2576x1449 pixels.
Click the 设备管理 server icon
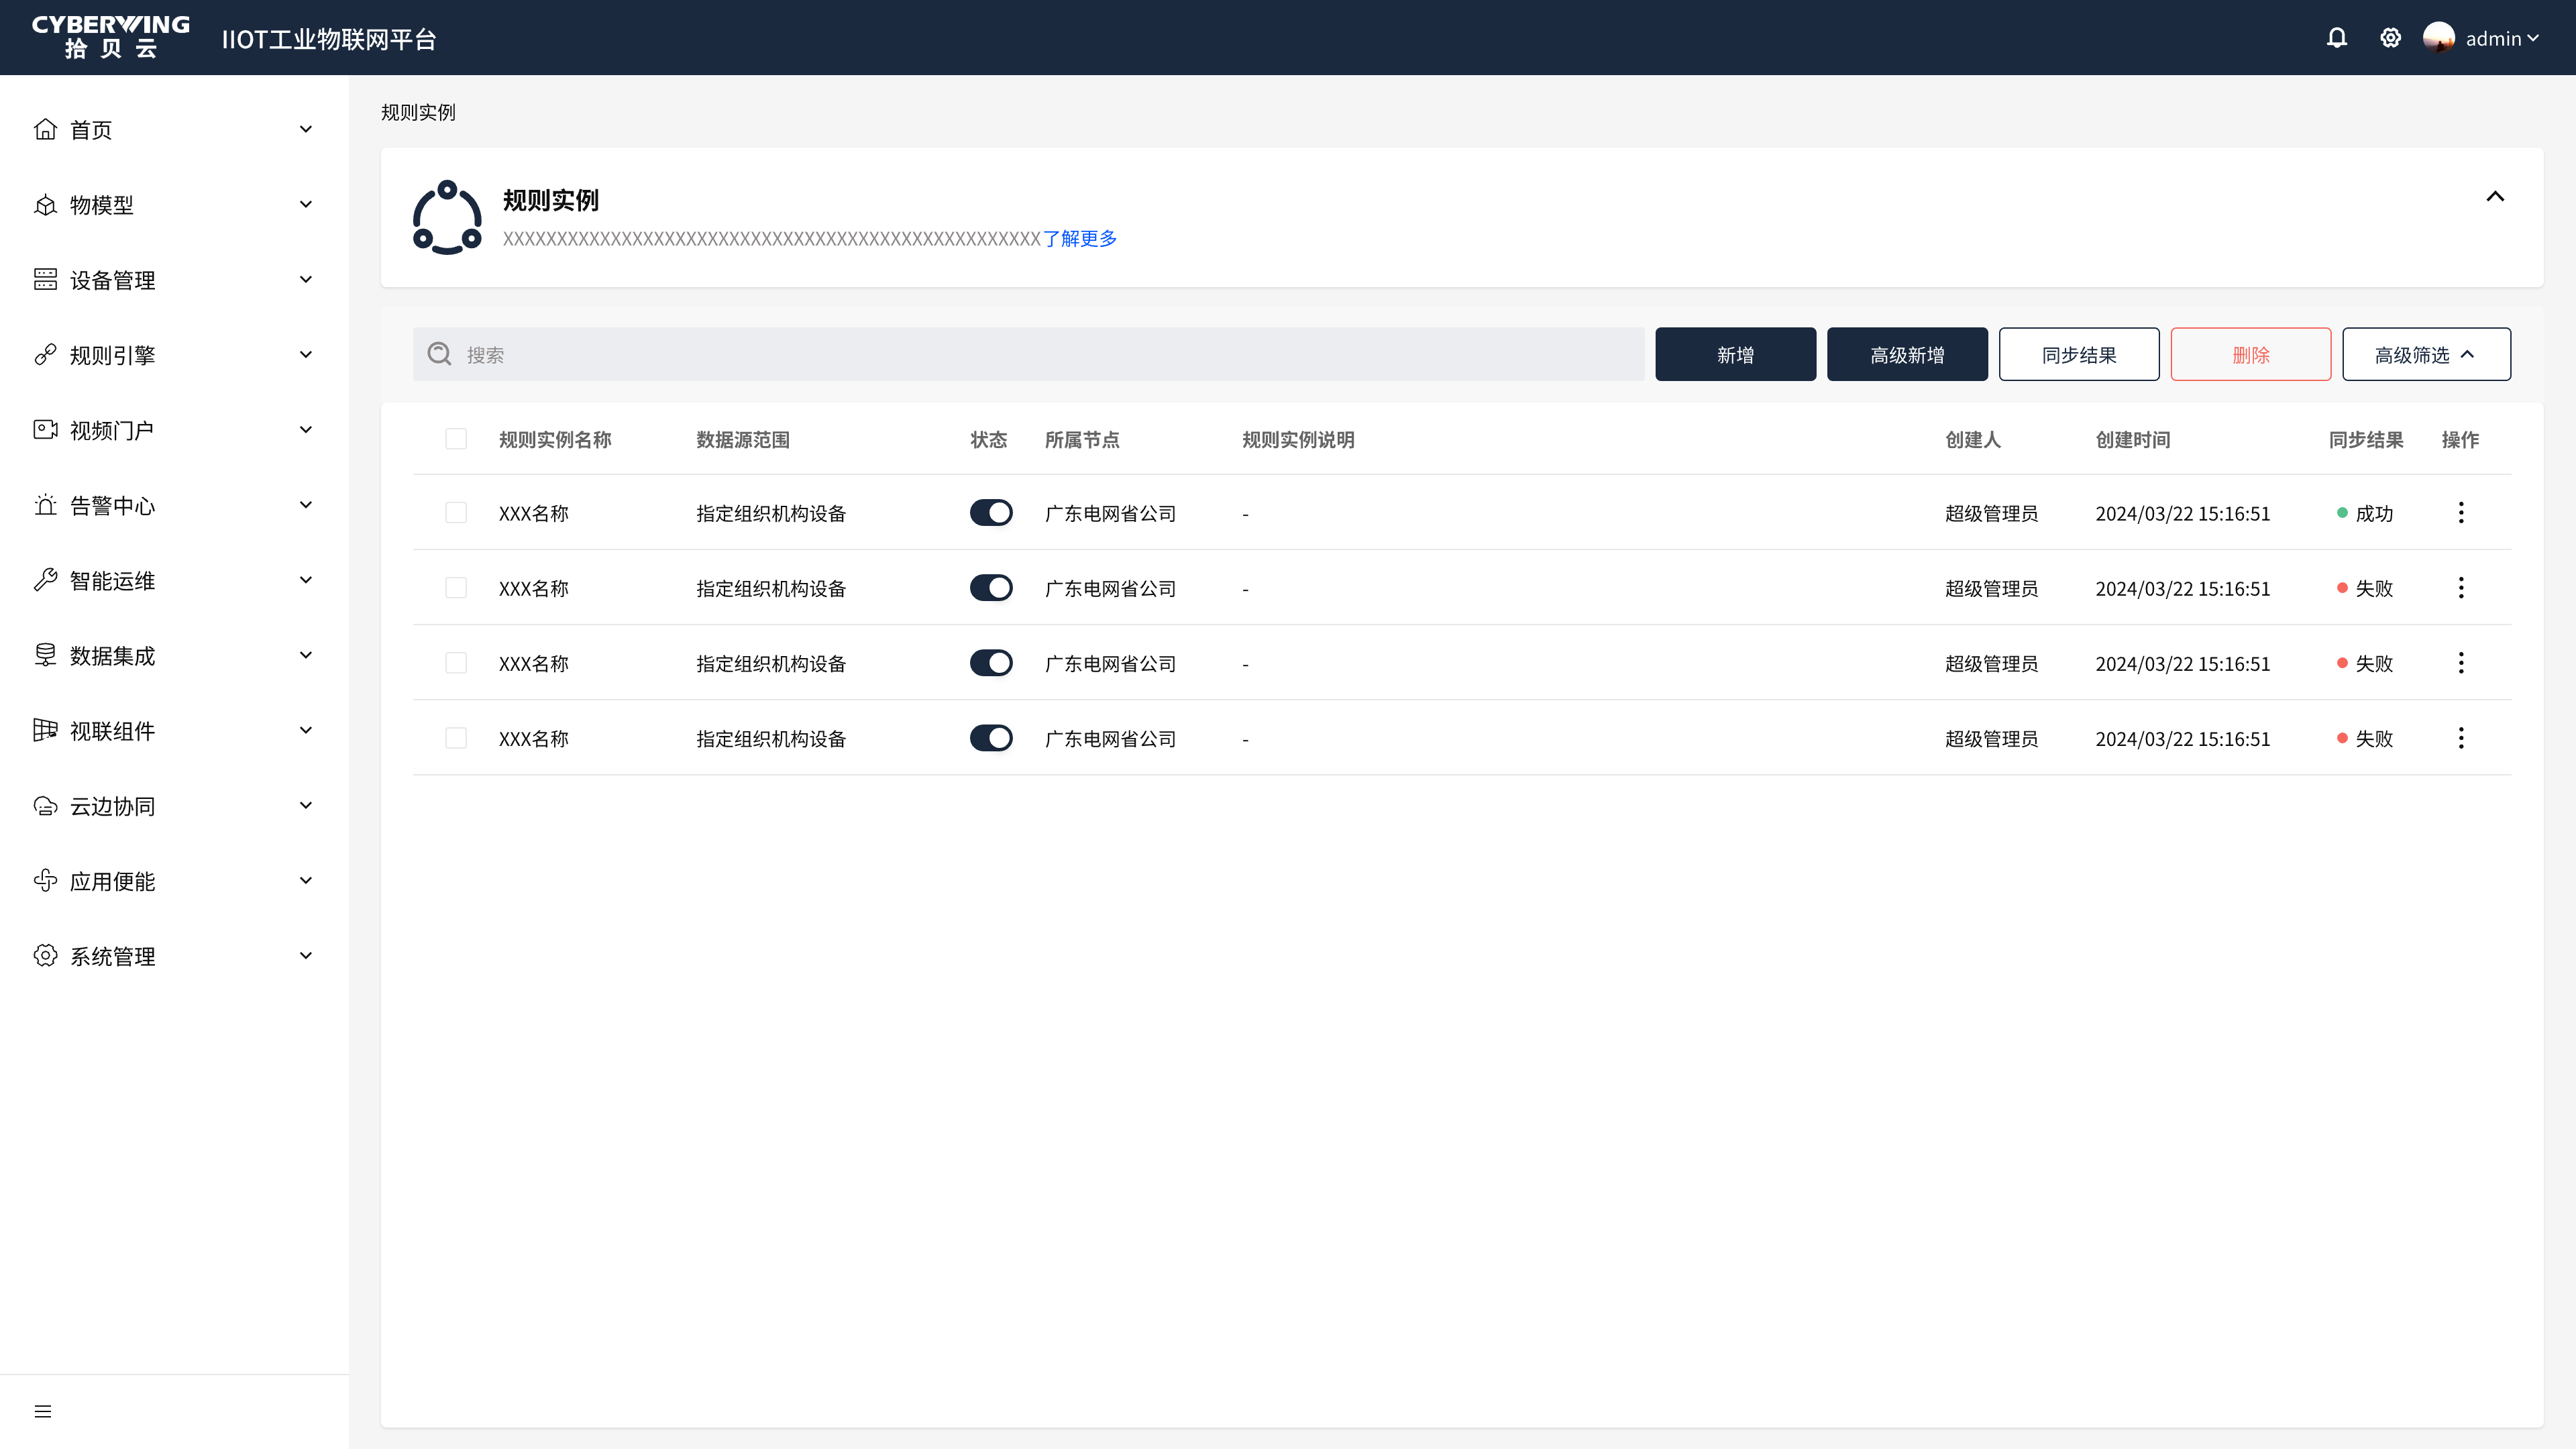[45, 280]
